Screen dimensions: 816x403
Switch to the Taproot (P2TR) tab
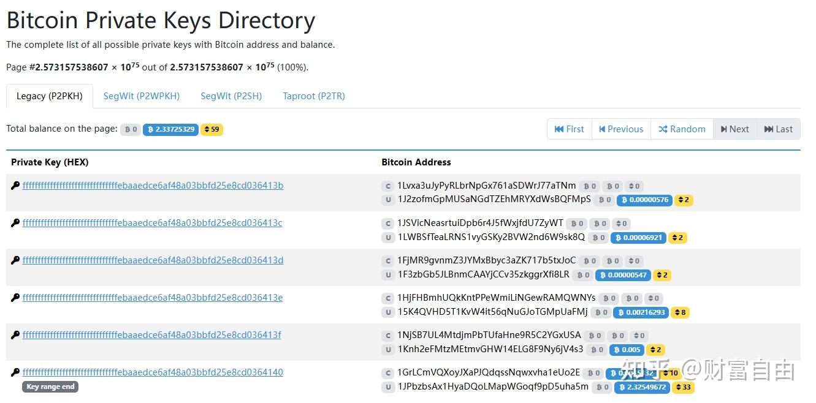point(314,96)
